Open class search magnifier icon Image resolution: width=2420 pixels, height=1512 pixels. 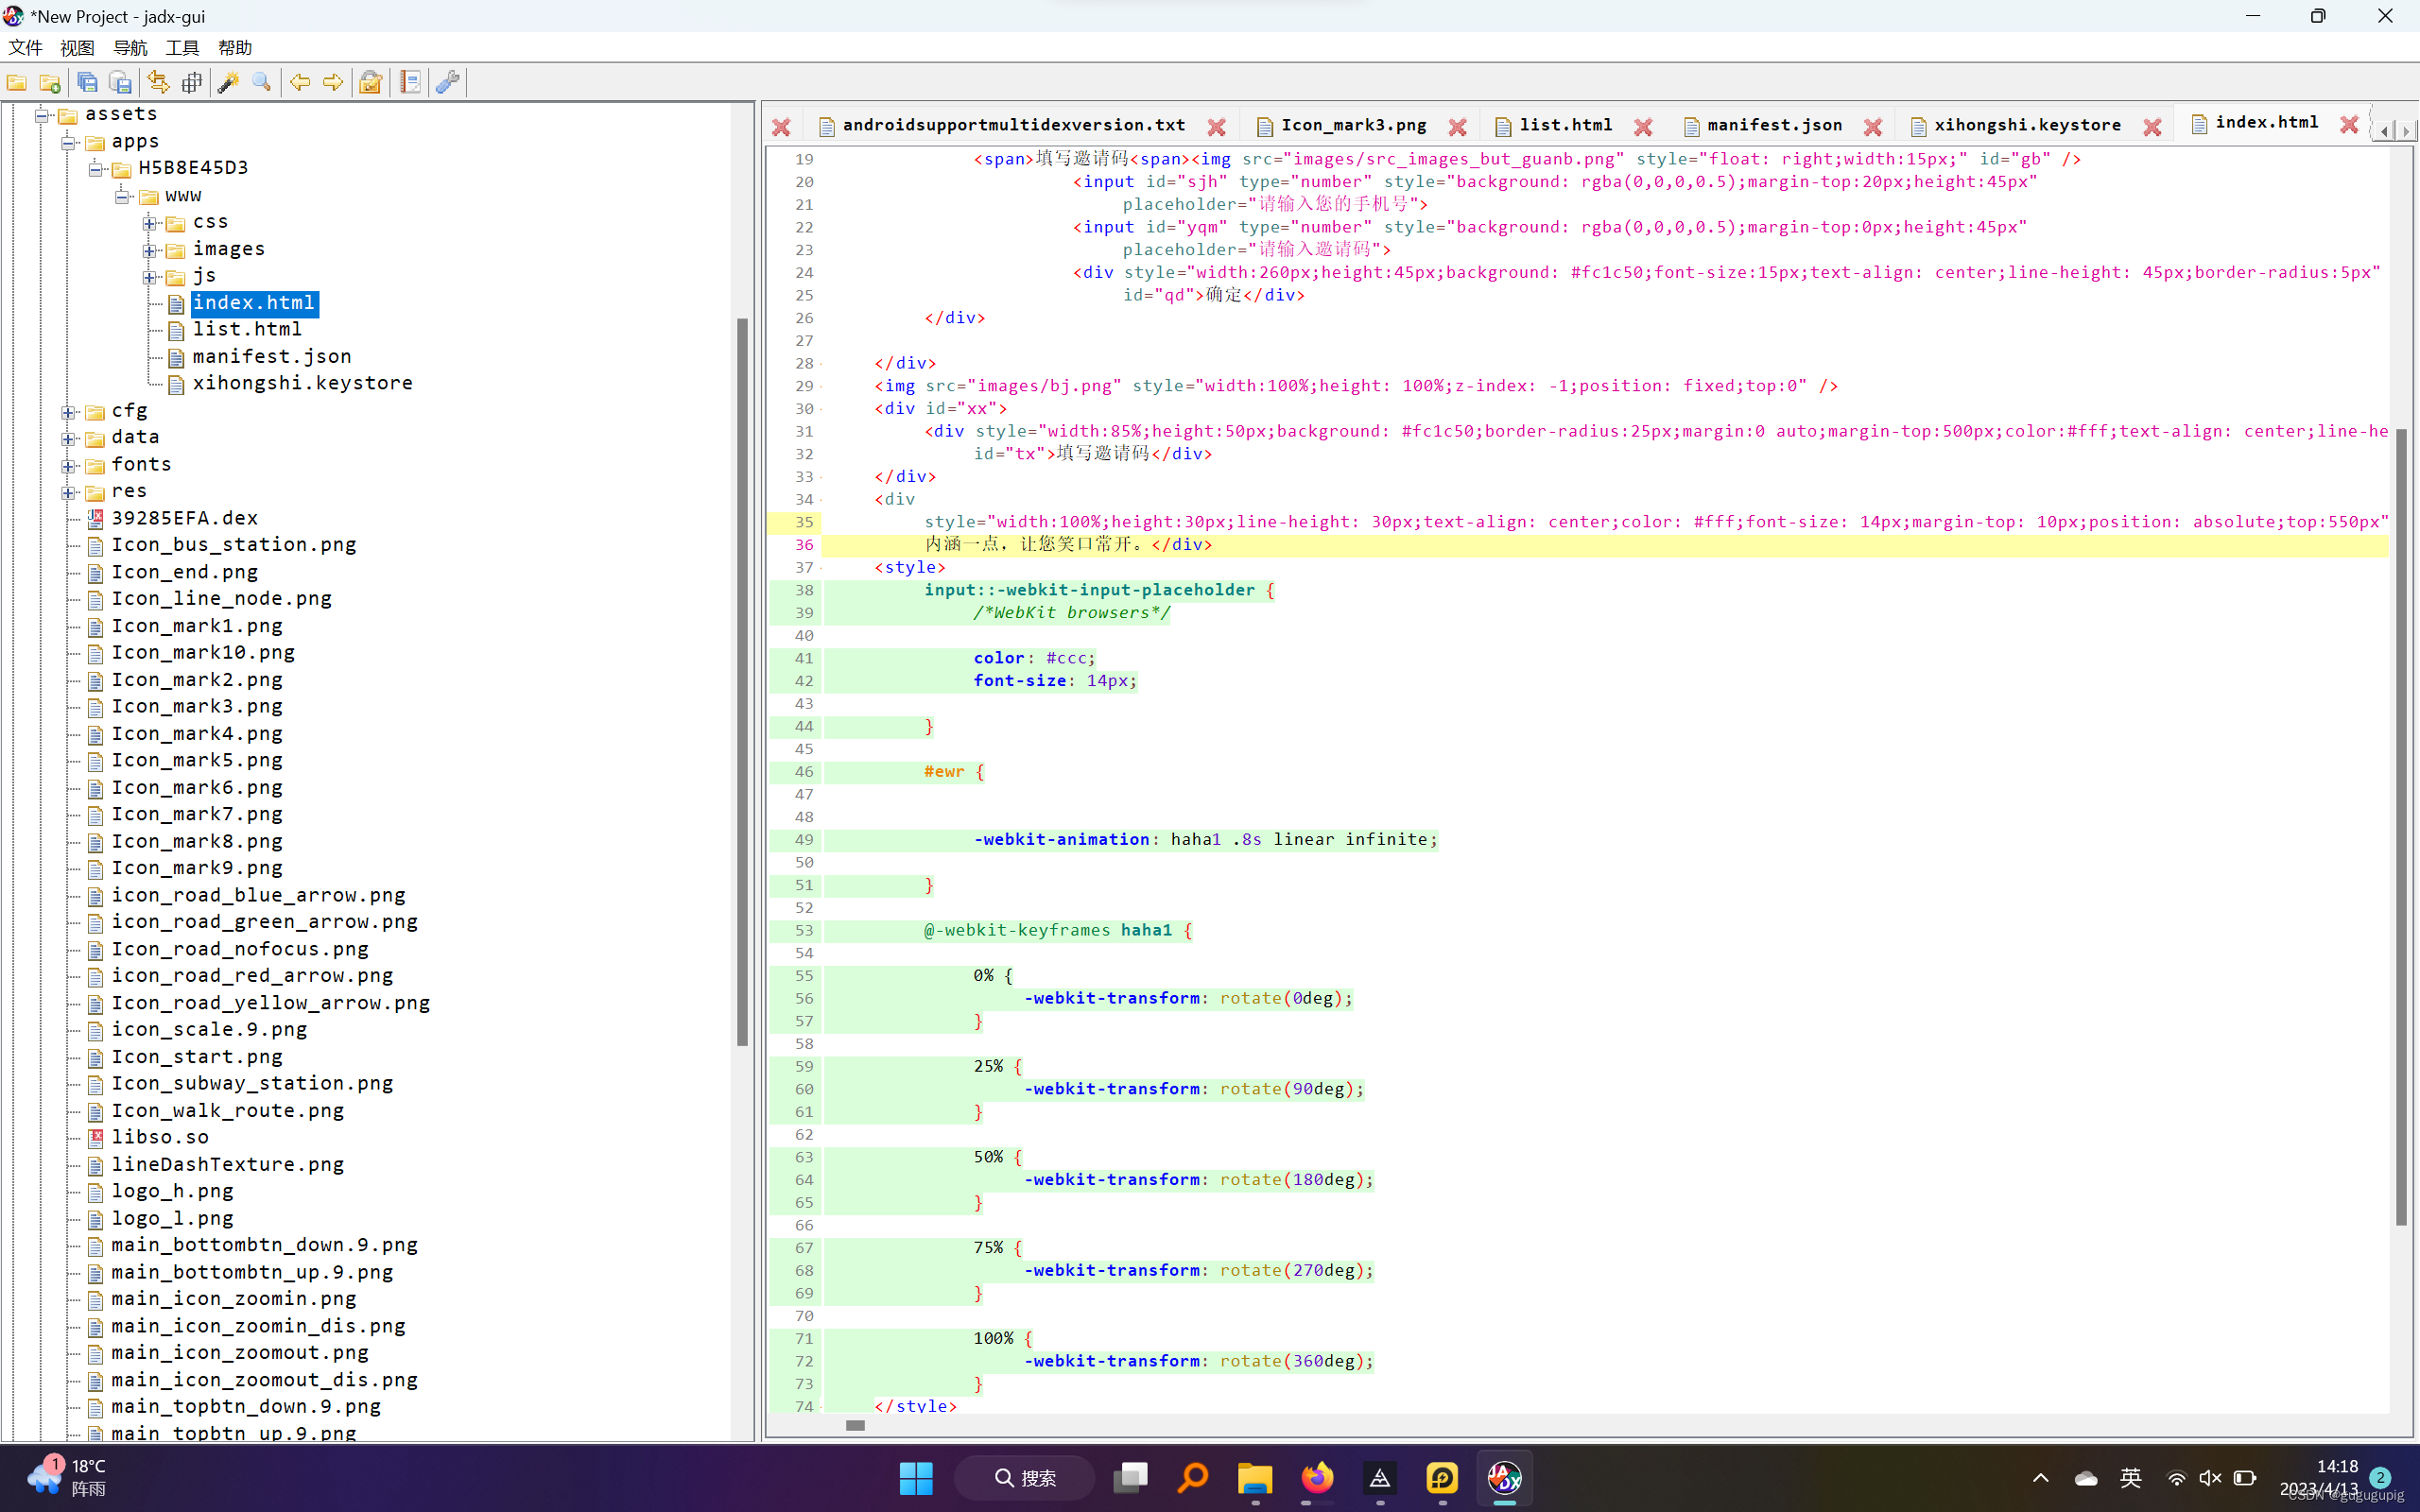[x=262, y=82]
